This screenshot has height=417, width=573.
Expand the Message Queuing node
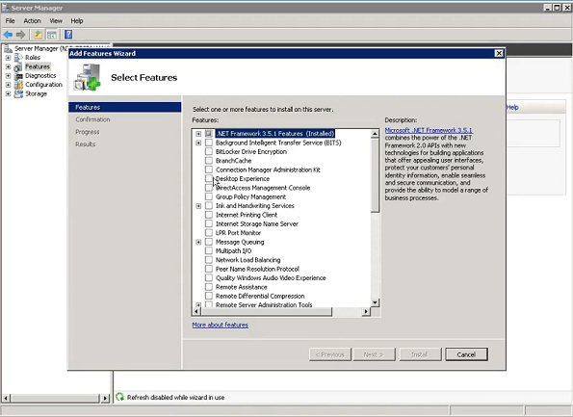click(198, 242)
